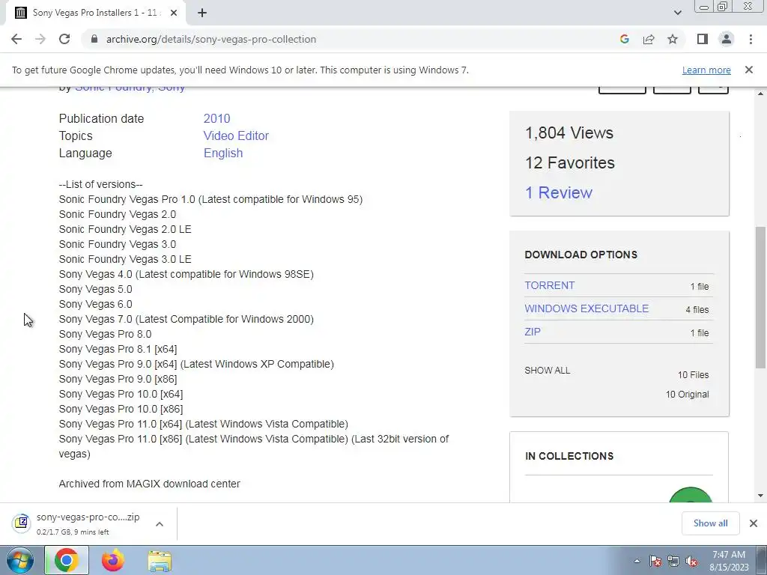
Task: Launch Firefox from the taskbar
Action: 113,560
